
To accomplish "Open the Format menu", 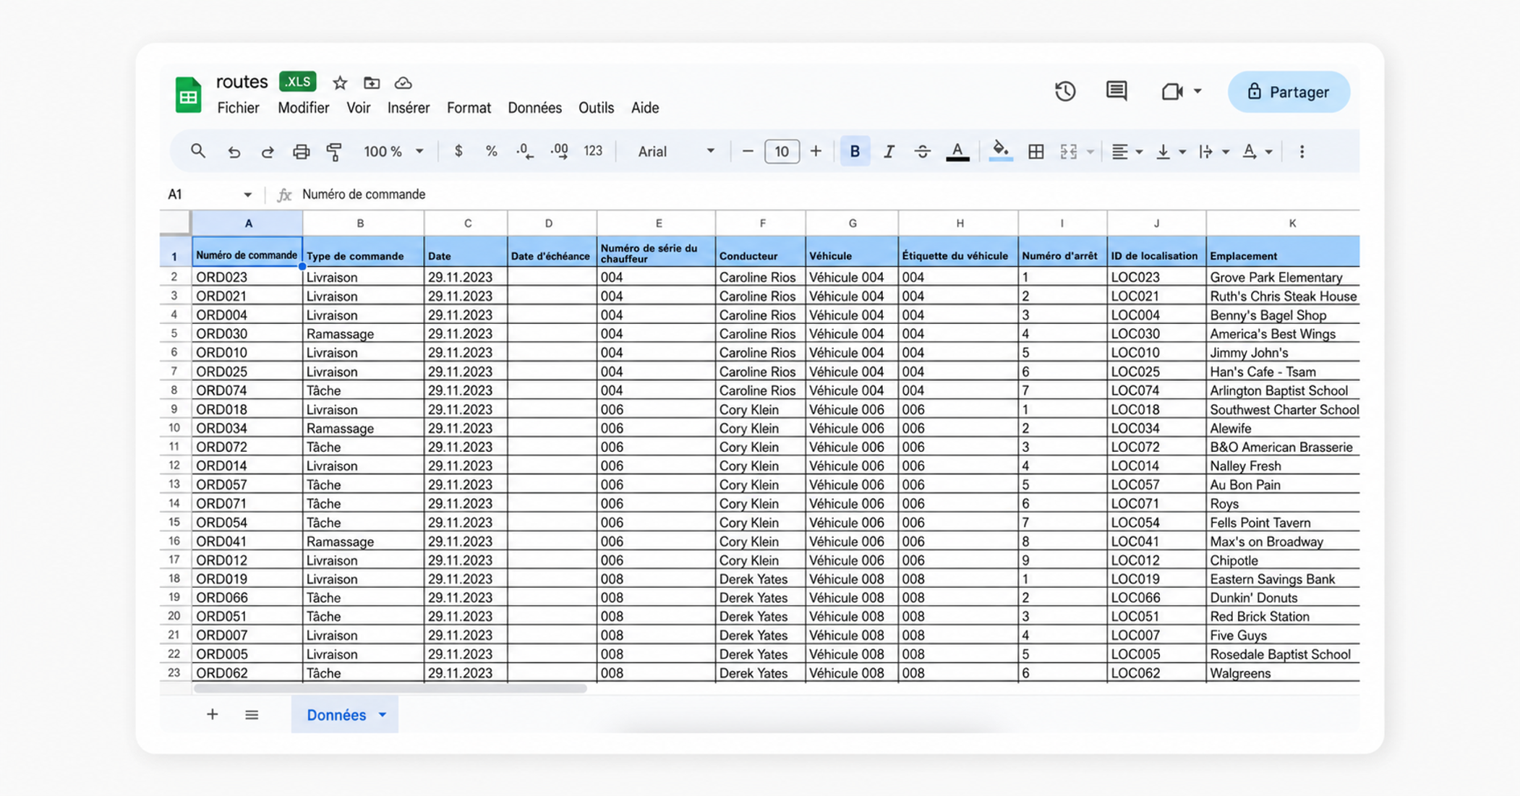I will click(469, 108).
